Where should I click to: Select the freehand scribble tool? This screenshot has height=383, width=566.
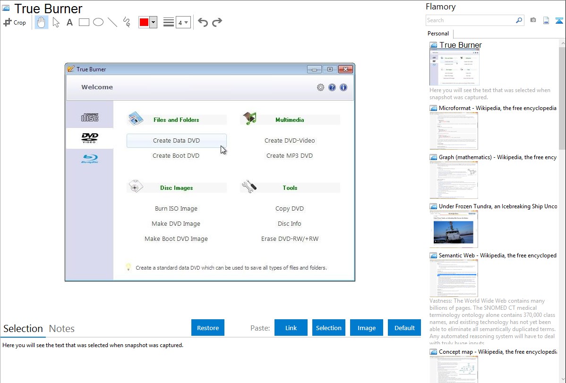(x=127, y=22)
